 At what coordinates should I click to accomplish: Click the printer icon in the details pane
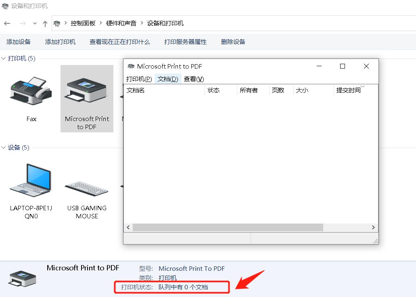tap(22, 278)
